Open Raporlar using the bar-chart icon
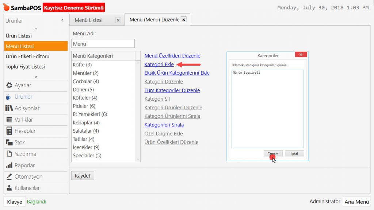 coord(9,166)
